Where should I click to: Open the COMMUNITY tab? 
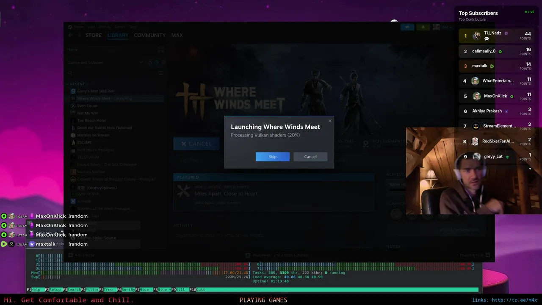pos(149,35)
